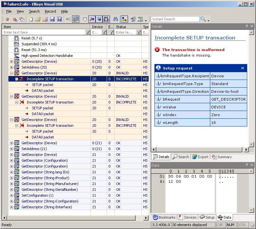Click the Incomplete SETUP transaction heading link
Image resolution: width=256 pixels, height=229 pixels.
(x=195, y=38)
